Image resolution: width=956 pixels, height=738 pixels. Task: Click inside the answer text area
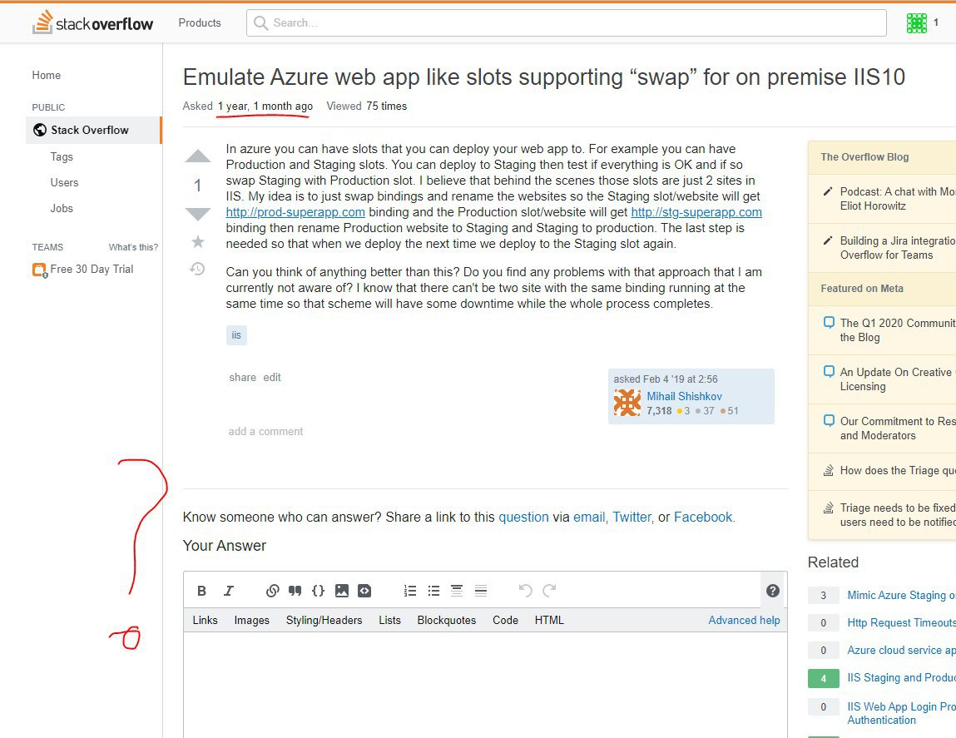(x=485, y=683)
